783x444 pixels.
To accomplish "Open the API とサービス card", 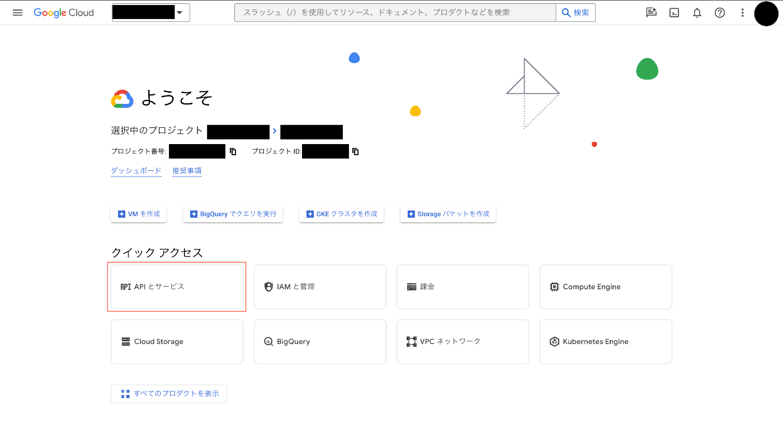I will (177, 287).
